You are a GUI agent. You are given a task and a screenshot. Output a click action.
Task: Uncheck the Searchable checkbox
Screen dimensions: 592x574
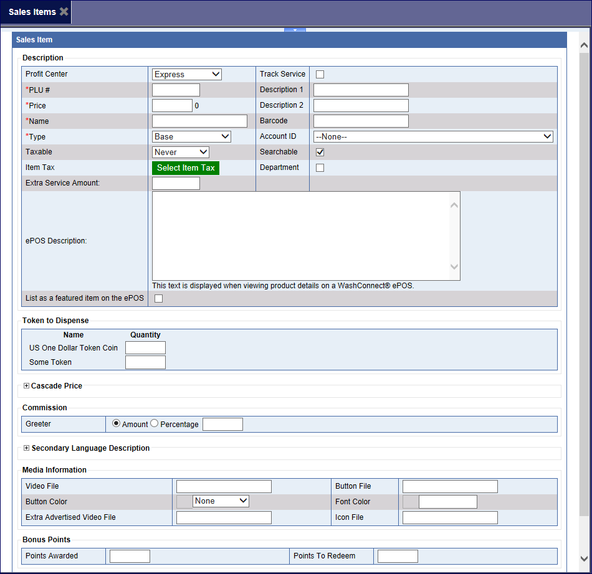tap(320, 152)
